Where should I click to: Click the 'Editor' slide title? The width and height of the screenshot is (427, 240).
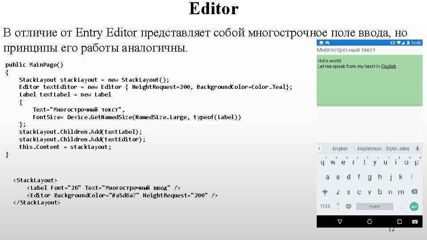pos(214,9)
